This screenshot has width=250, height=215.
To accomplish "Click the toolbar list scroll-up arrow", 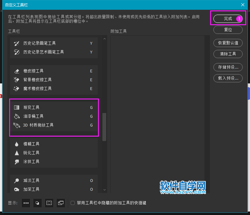I will point(105,39).
